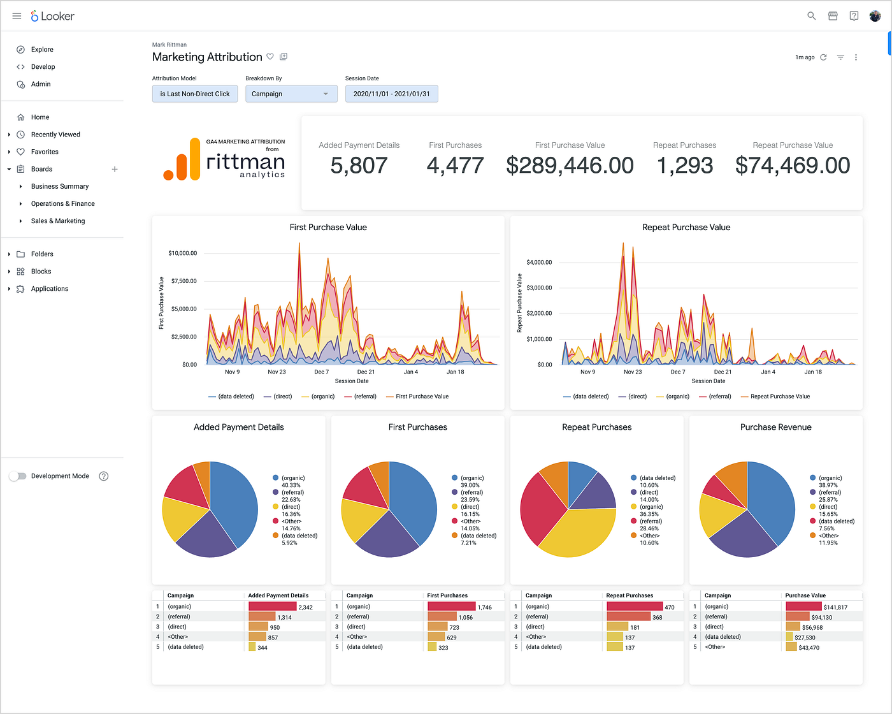Image resolution: width=892 pixels, height=714 pixels.
Task: Click the $141,817 bar in Purchase Value table
Action: point(803,606)
